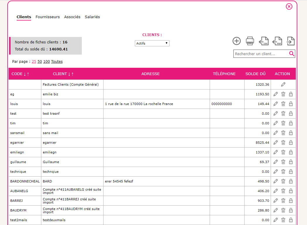Show 100 clients per page
307x225 pixels.
click(x=46, y=62)
